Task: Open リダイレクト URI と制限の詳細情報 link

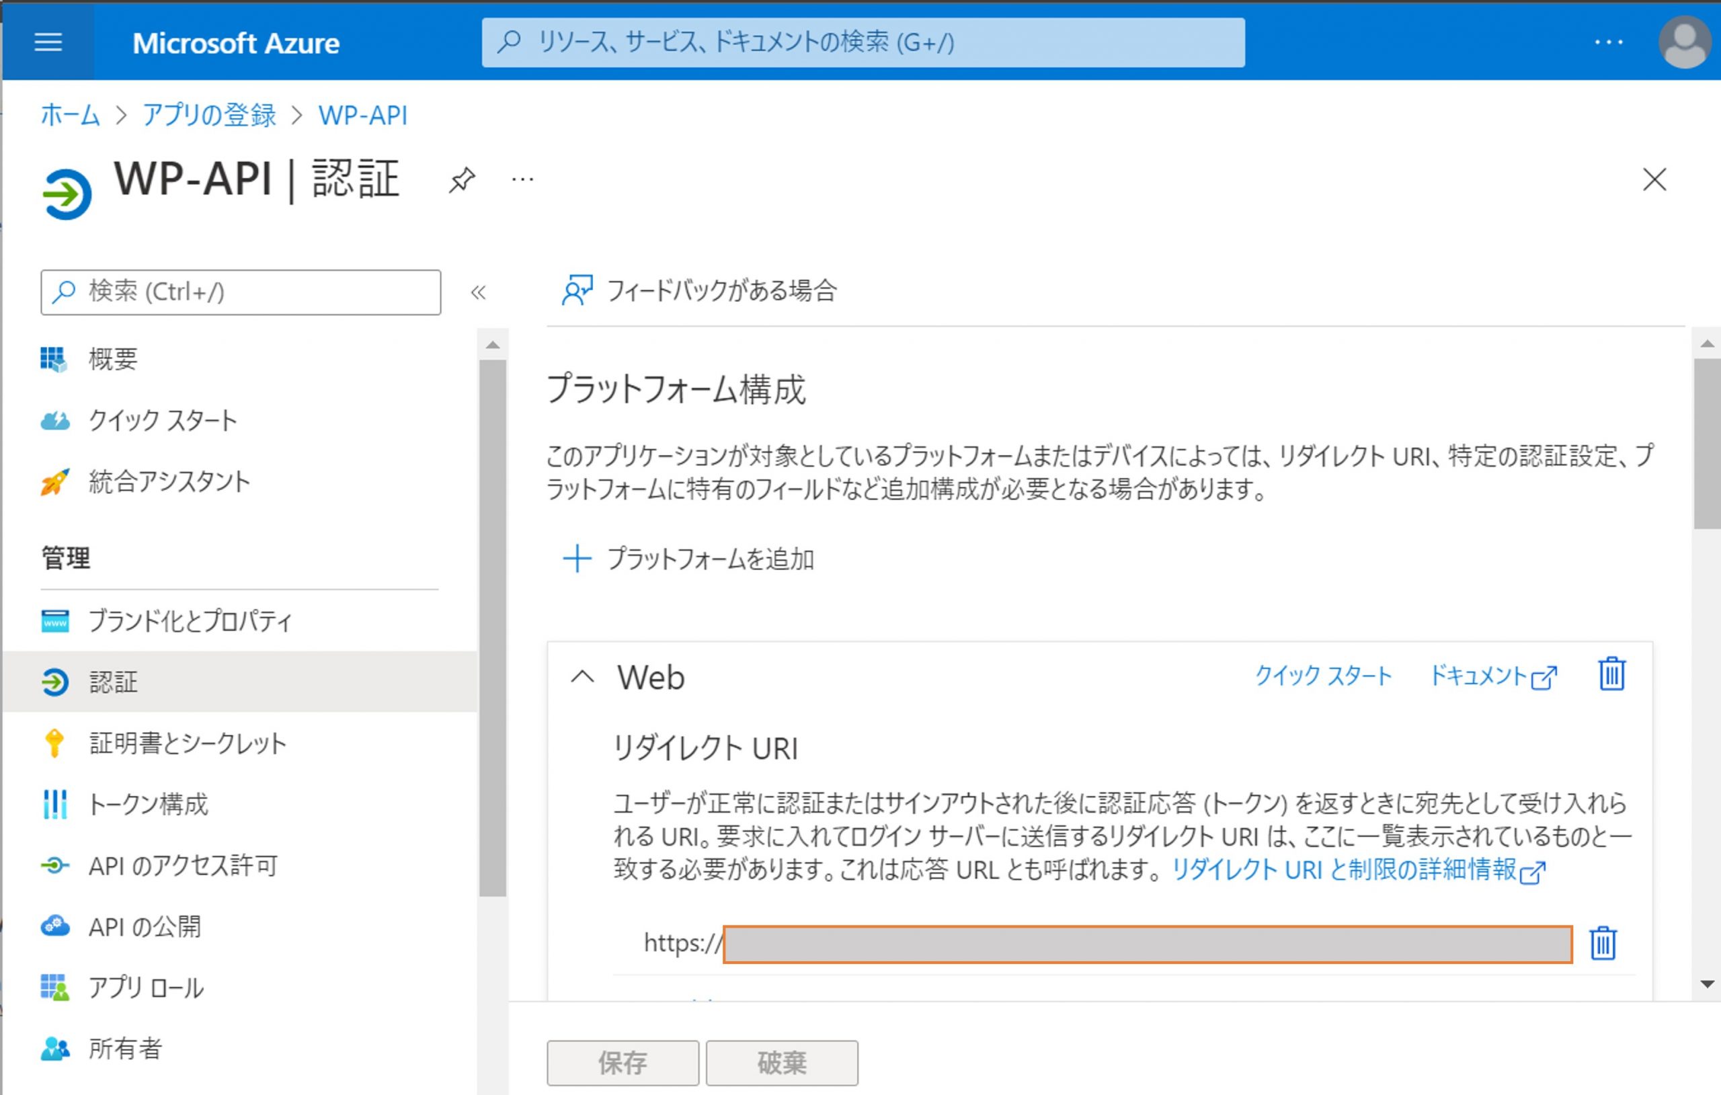Action: (x=1359, y=870)
